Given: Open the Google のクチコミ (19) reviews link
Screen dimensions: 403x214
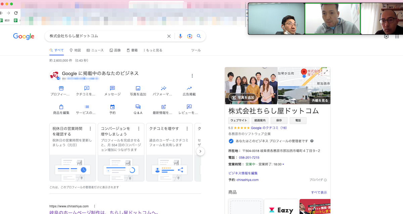Looking at the screenshot, I should (x=269, y=128).
